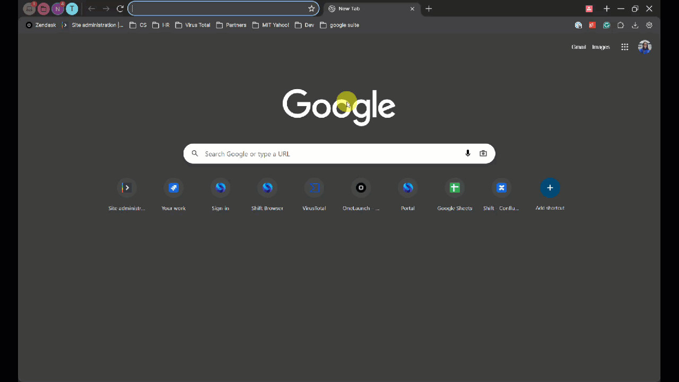Open the Google Sheets shortcut
The height and width of the screenshot is (382, 679).
[455, 194]
